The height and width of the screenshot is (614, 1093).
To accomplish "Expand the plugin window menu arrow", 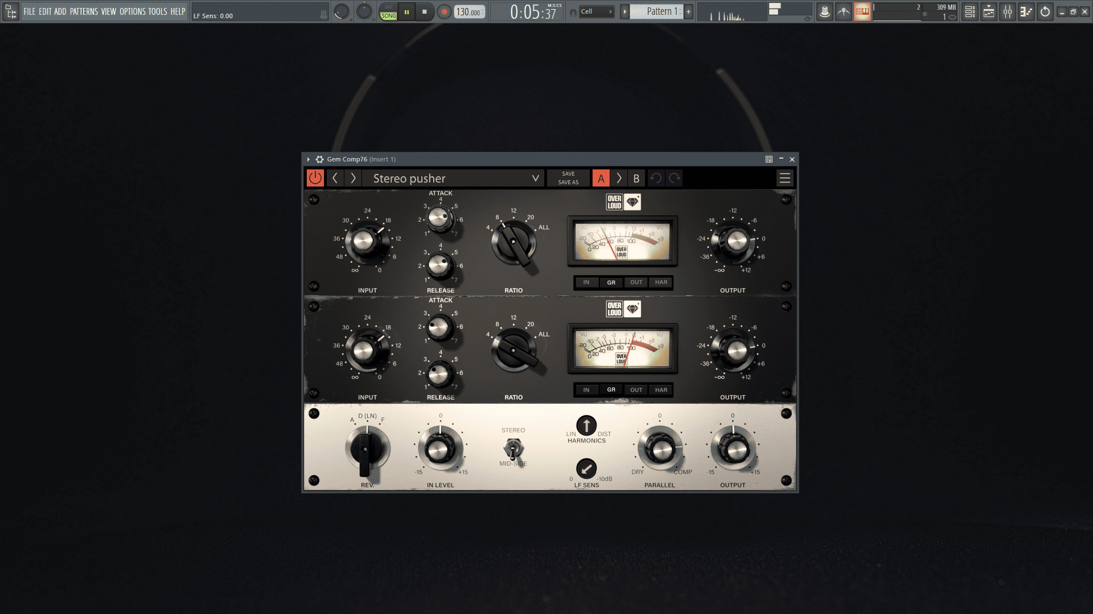I will click(x=309, y=159).
